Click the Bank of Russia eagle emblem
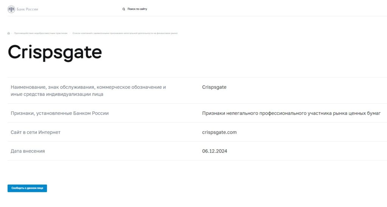387x207 pixels. tap(11, 9)
